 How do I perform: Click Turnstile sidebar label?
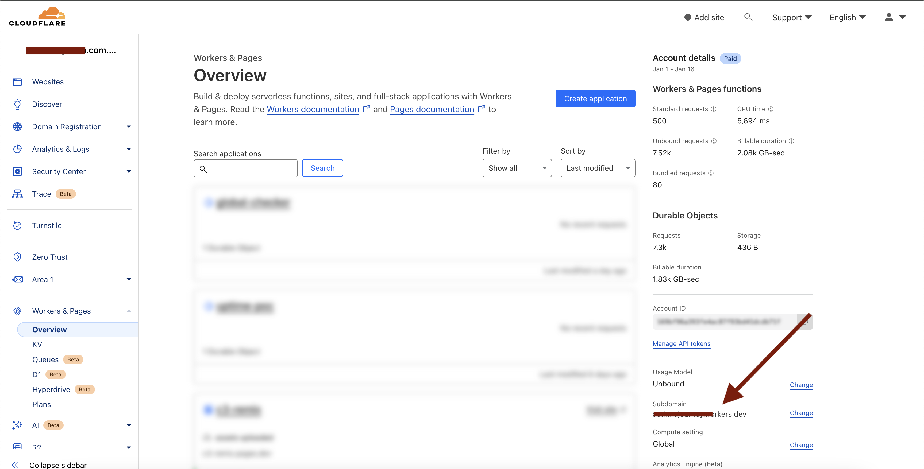(47, 226)
